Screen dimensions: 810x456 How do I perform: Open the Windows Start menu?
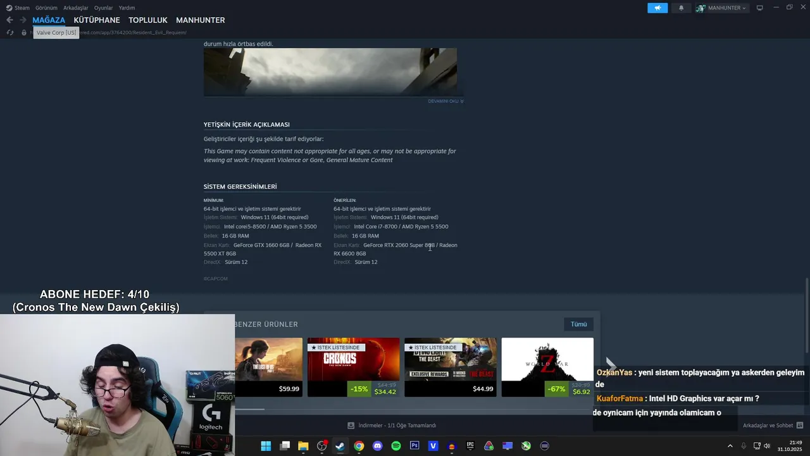click(x=266, y=446)
